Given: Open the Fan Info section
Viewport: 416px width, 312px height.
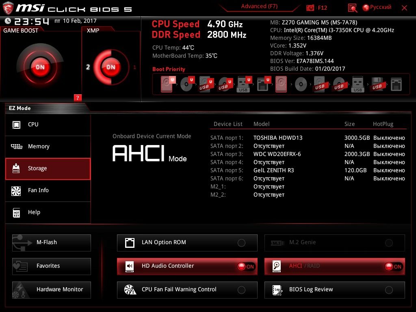Looking at the screenshot, I should point(48,191).
